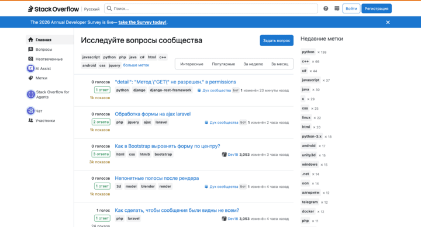Screen dimensions: 421x227
Task: Select the Интересные tab
Action: pyautogui.click(x=192, y=64)
